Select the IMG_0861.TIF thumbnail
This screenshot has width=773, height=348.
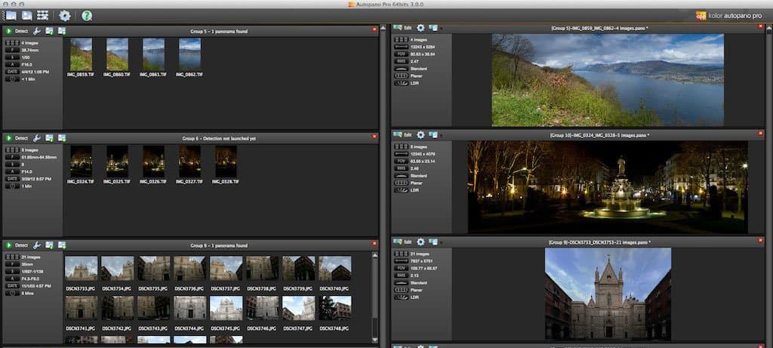[x=153, y=55]
